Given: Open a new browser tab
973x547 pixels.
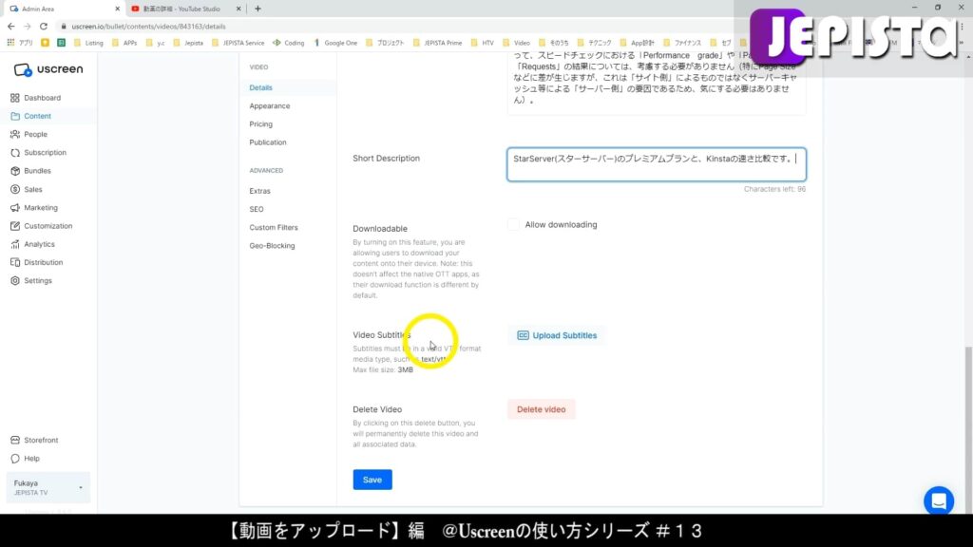Looking at the screenshot, I should click(258, 9).
